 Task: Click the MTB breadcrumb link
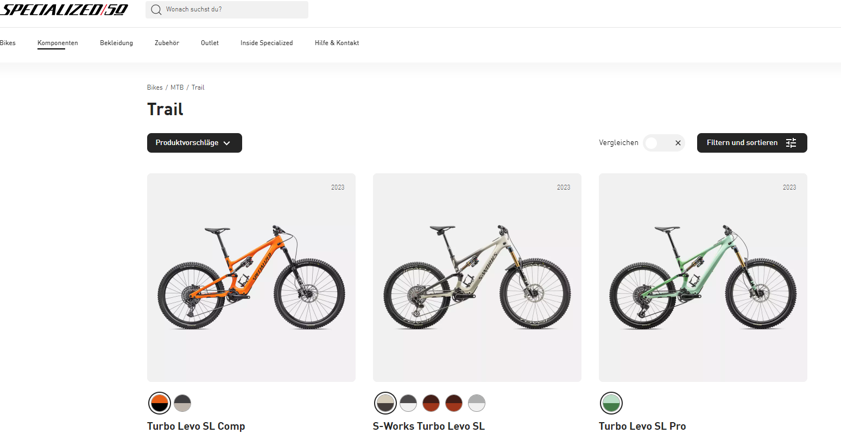coord(177,87)
